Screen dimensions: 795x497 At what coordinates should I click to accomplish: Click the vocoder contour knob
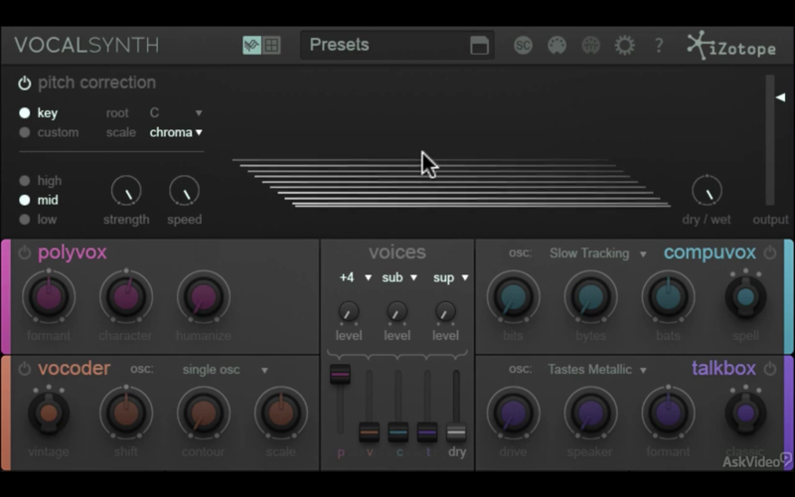[x=204, y=413]
